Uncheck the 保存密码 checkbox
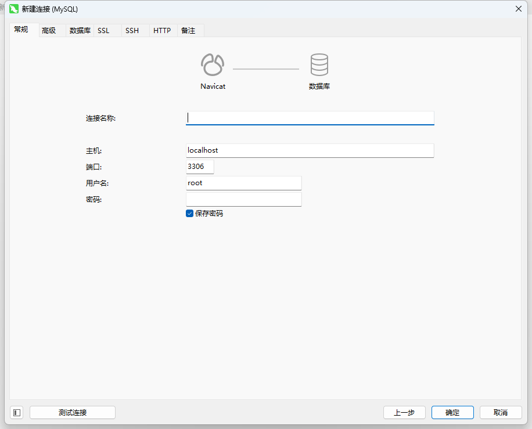This screenshot has width=532, height=429. coord(190,213)
